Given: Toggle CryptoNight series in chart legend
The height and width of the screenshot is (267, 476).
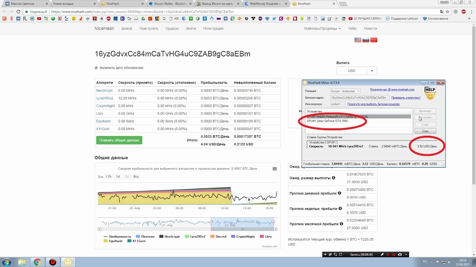Looking at the screenshot, I should click(x=243, y=236).
